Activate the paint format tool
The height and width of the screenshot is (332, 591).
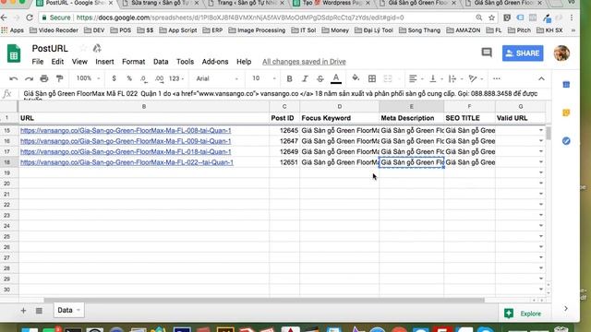click(x=59, y=78)
